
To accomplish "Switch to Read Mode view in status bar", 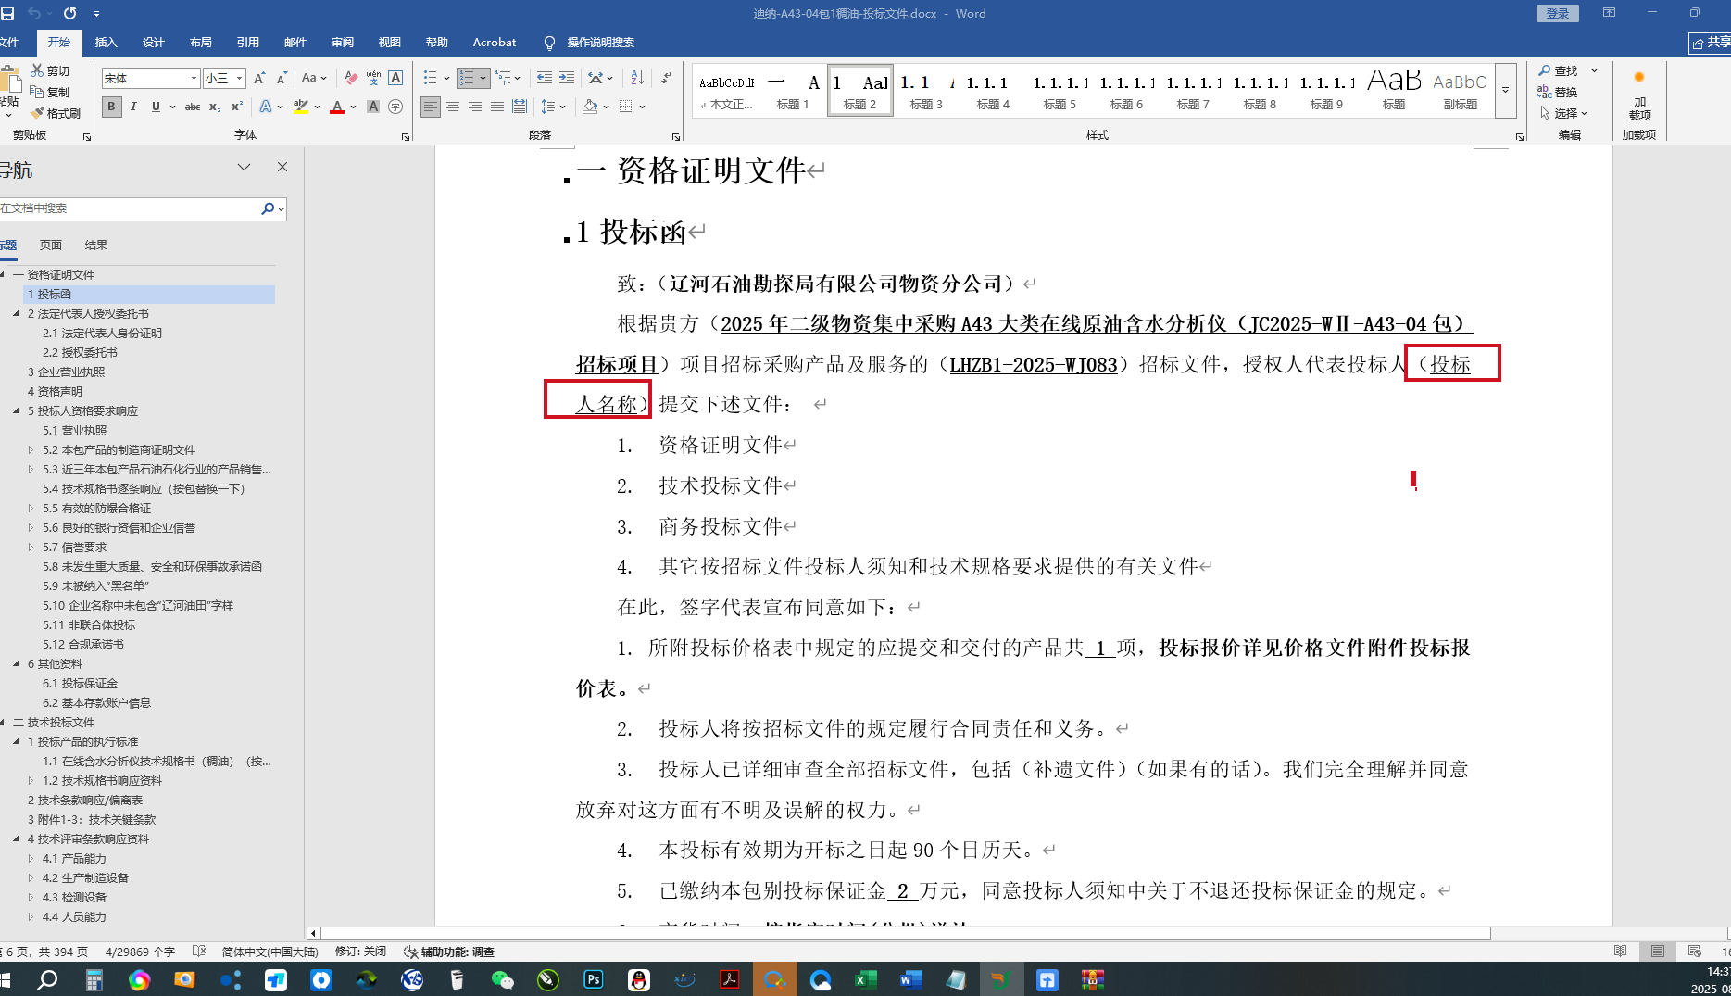I will coord(1620,952).
